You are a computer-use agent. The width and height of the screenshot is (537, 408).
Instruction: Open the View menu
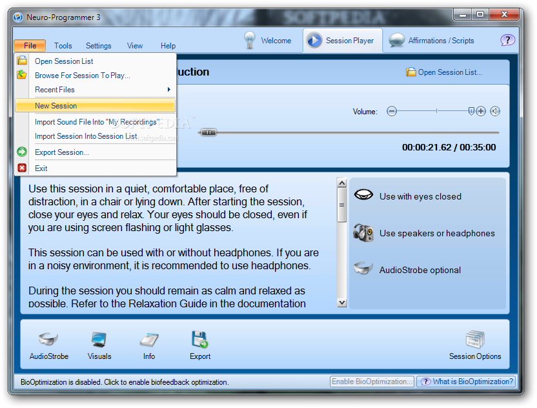135,46
